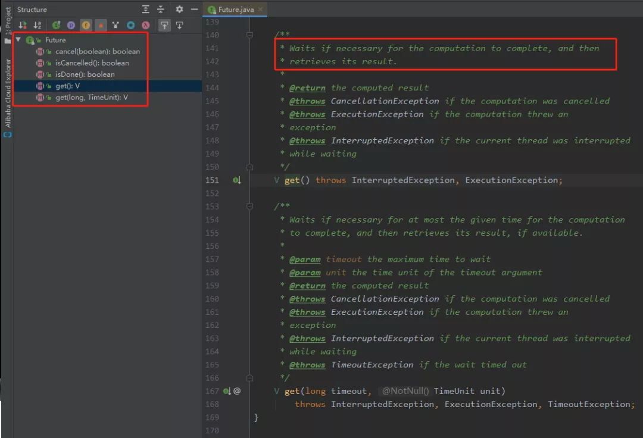
Task: Select cancel(boolean): boolean in structure tree
Action: 97,52
